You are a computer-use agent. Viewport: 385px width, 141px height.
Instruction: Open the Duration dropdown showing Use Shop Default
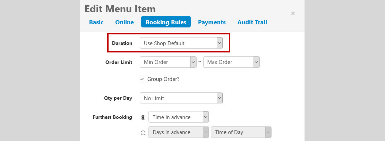pyautogui.click(x=181, y=43)
